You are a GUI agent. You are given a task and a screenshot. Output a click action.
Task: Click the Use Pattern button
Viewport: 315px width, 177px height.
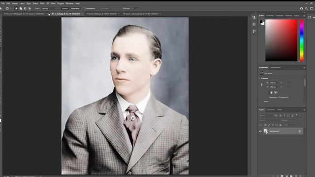point(105,9)
